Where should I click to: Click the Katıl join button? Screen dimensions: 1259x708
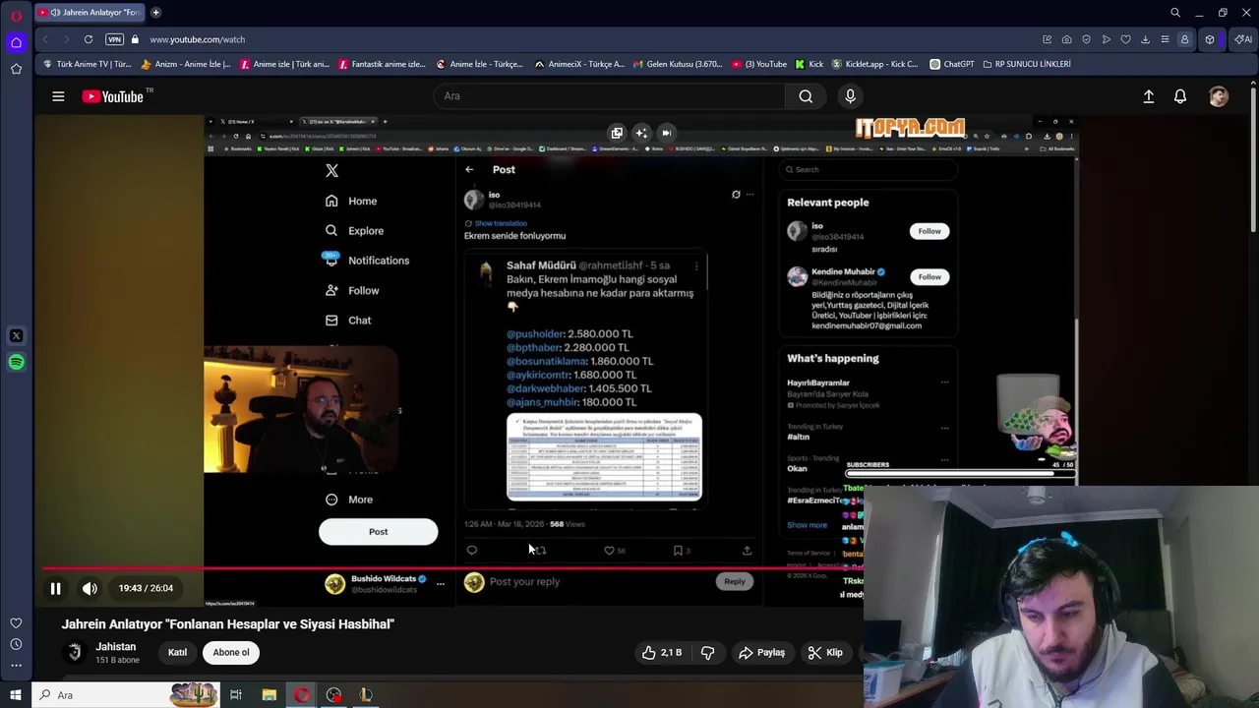pos(177,652)
